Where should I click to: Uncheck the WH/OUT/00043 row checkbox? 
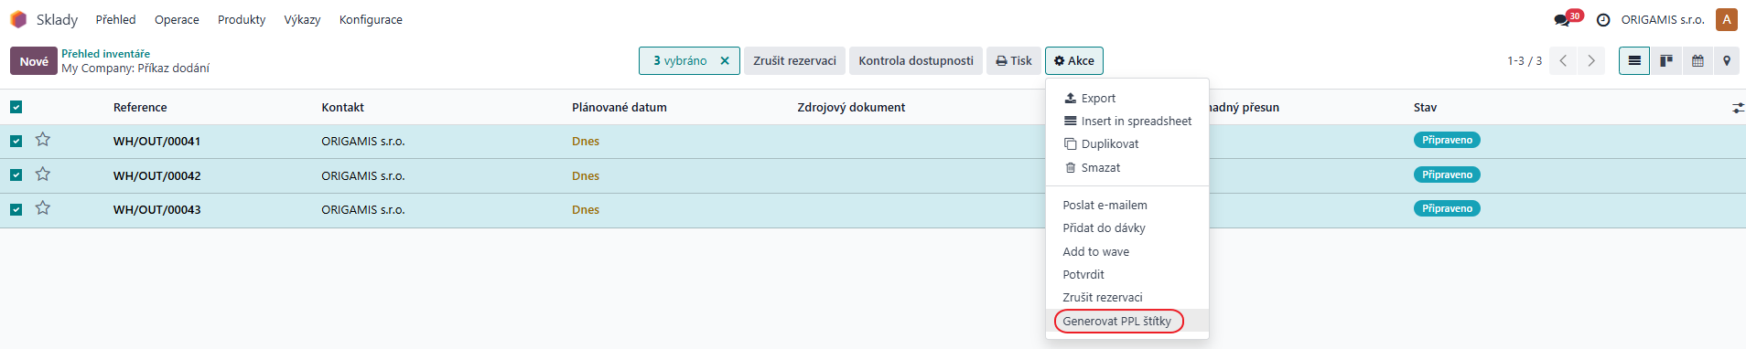16,209
